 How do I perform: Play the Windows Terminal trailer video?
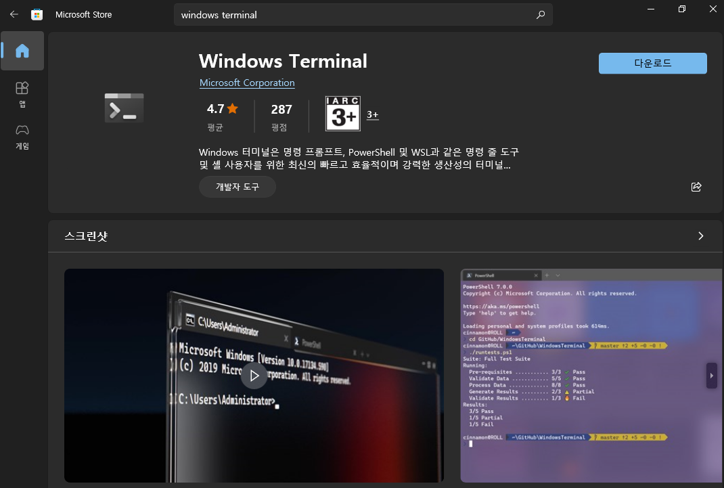pyautogui.click(x=254, y=376)
